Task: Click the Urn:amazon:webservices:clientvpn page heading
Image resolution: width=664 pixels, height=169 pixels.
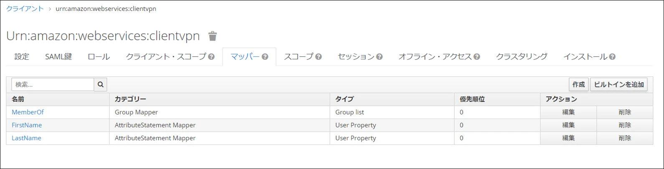Action: 103,36
